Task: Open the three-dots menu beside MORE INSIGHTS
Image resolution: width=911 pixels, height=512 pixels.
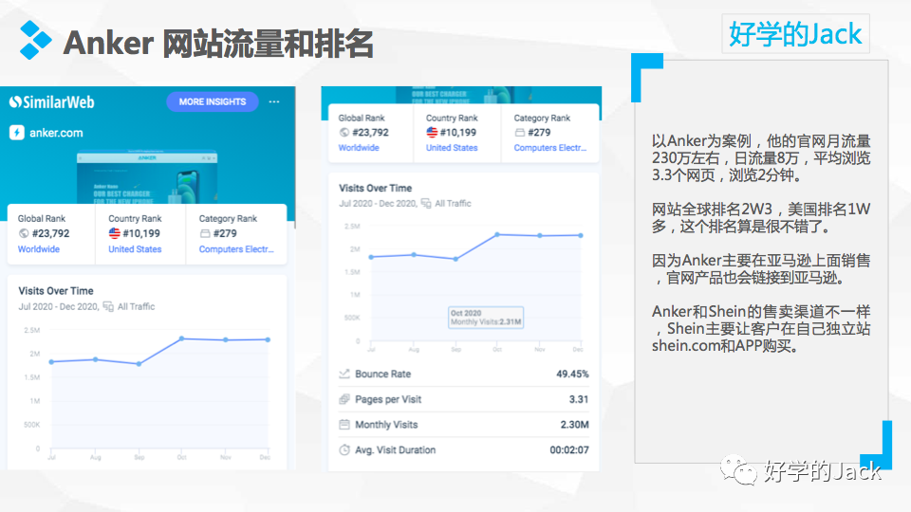Action: pyautogui.click(x=274, y=101)
